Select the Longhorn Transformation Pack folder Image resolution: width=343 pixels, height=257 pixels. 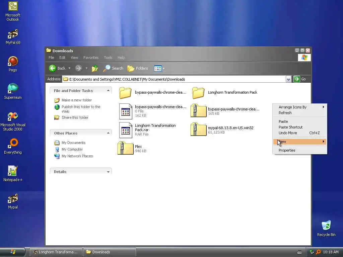pyautogui.click(x=225, y=92)
